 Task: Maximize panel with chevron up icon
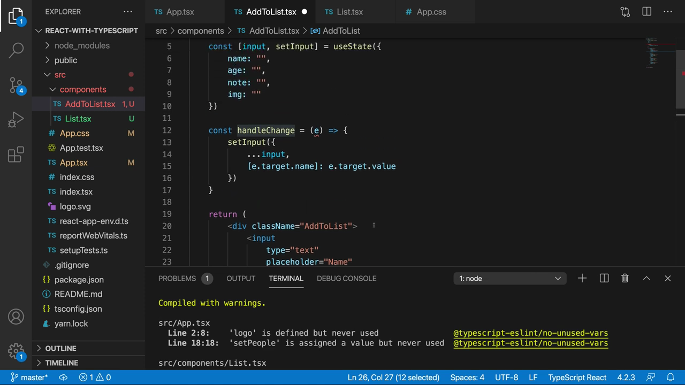pyautogui.click(x=646, y=278)
